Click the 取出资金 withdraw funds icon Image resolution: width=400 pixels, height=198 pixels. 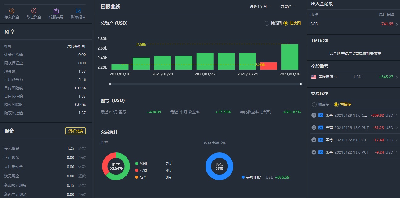click(34, 11)
